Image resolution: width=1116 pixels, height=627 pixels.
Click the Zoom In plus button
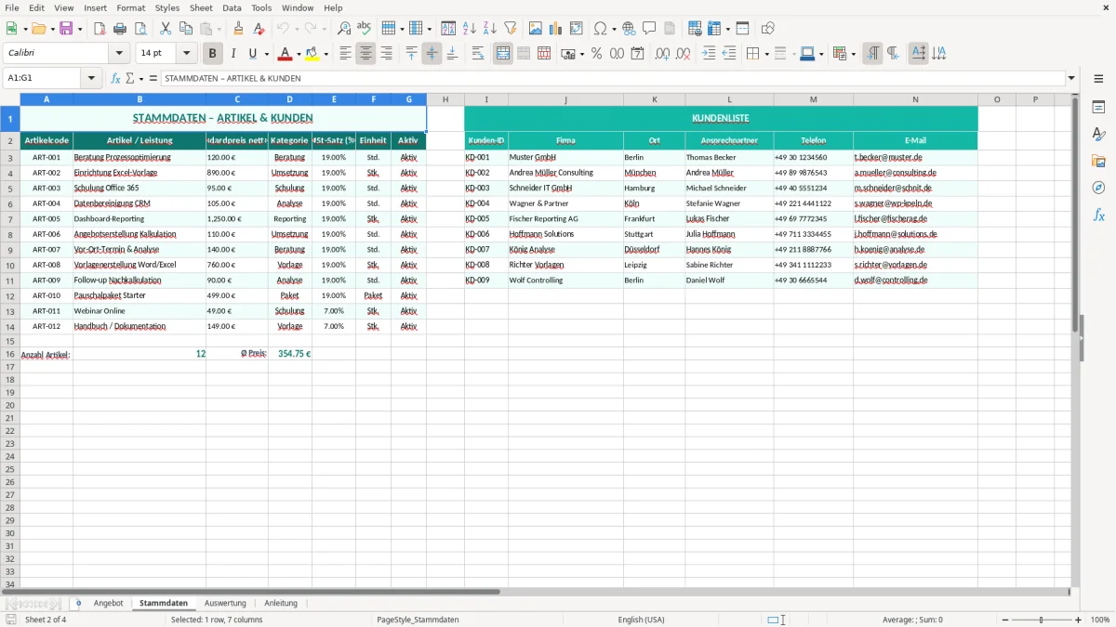pos(1079,620)
